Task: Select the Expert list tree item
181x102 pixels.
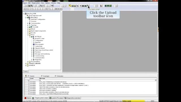Action: coord(38,42)
